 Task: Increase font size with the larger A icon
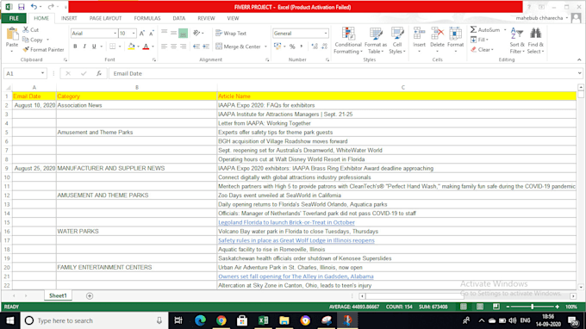pos(142,34)
